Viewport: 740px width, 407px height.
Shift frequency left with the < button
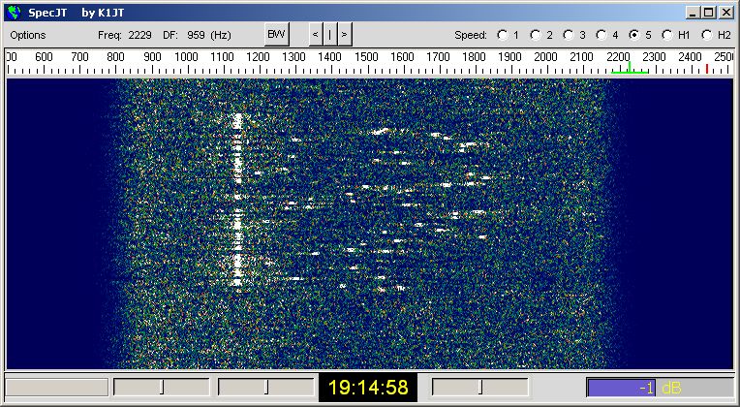315,35
